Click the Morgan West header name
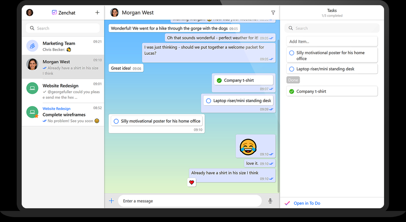 138,13
